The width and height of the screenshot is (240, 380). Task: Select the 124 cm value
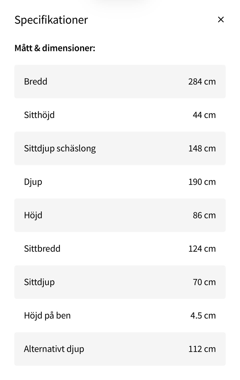[202, 249]
